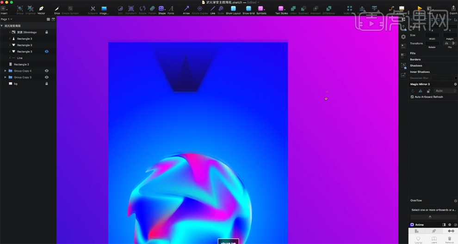Select the 资源 28minlogo layer
The image size is (458, 244).
26,32
